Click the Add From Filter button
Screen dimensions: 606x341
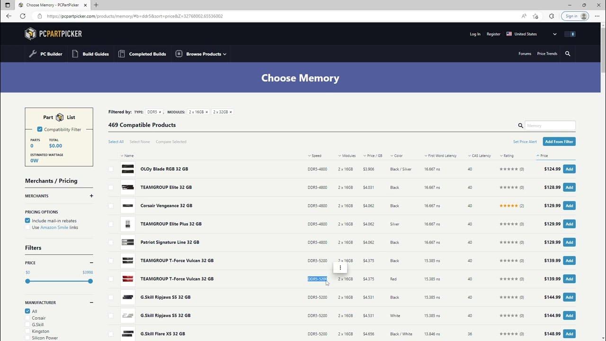coord(559,142)
